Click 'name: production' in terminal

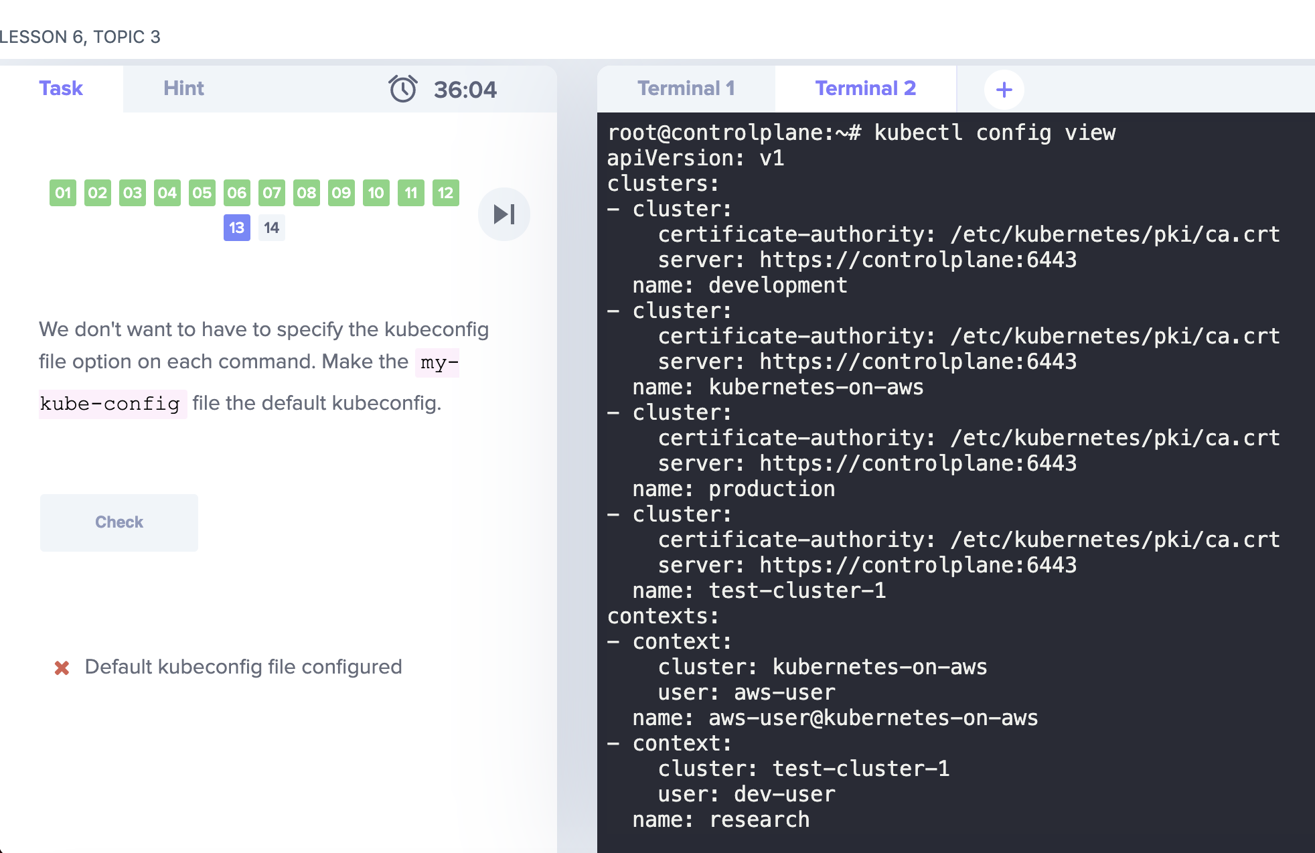point(734,489)
